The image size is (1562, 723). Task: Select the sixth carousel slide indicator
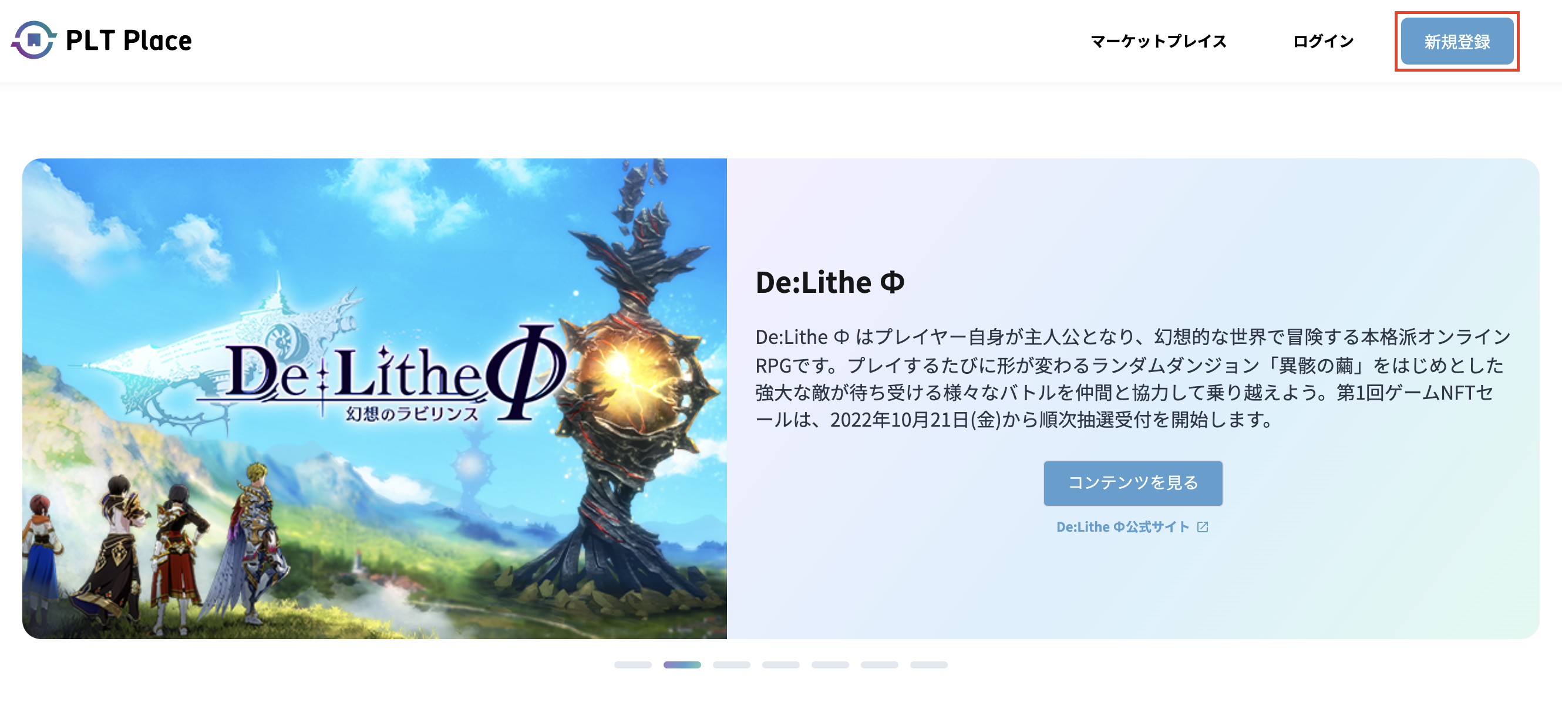(x=879, y=665)
